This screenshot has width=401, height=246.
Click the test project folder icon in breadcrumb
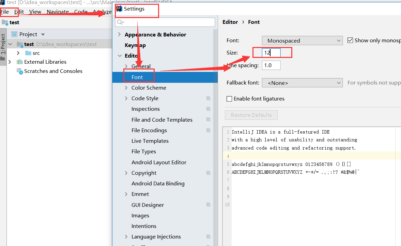coord(5,22)
